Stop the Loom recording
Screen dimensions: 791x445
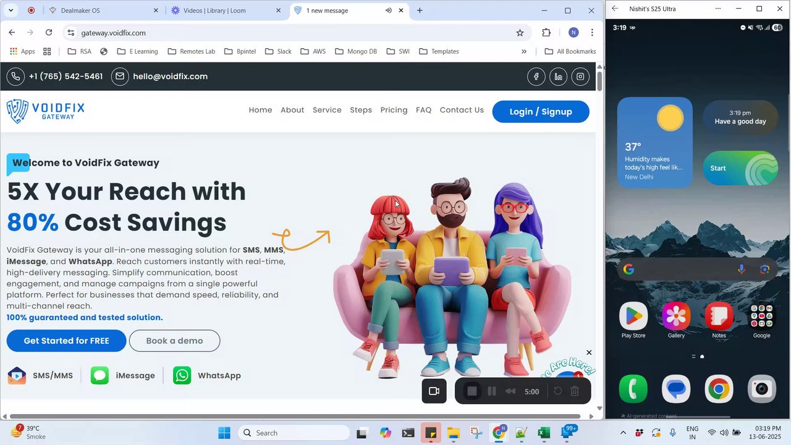pyautogui.click(x=472, y=391)
